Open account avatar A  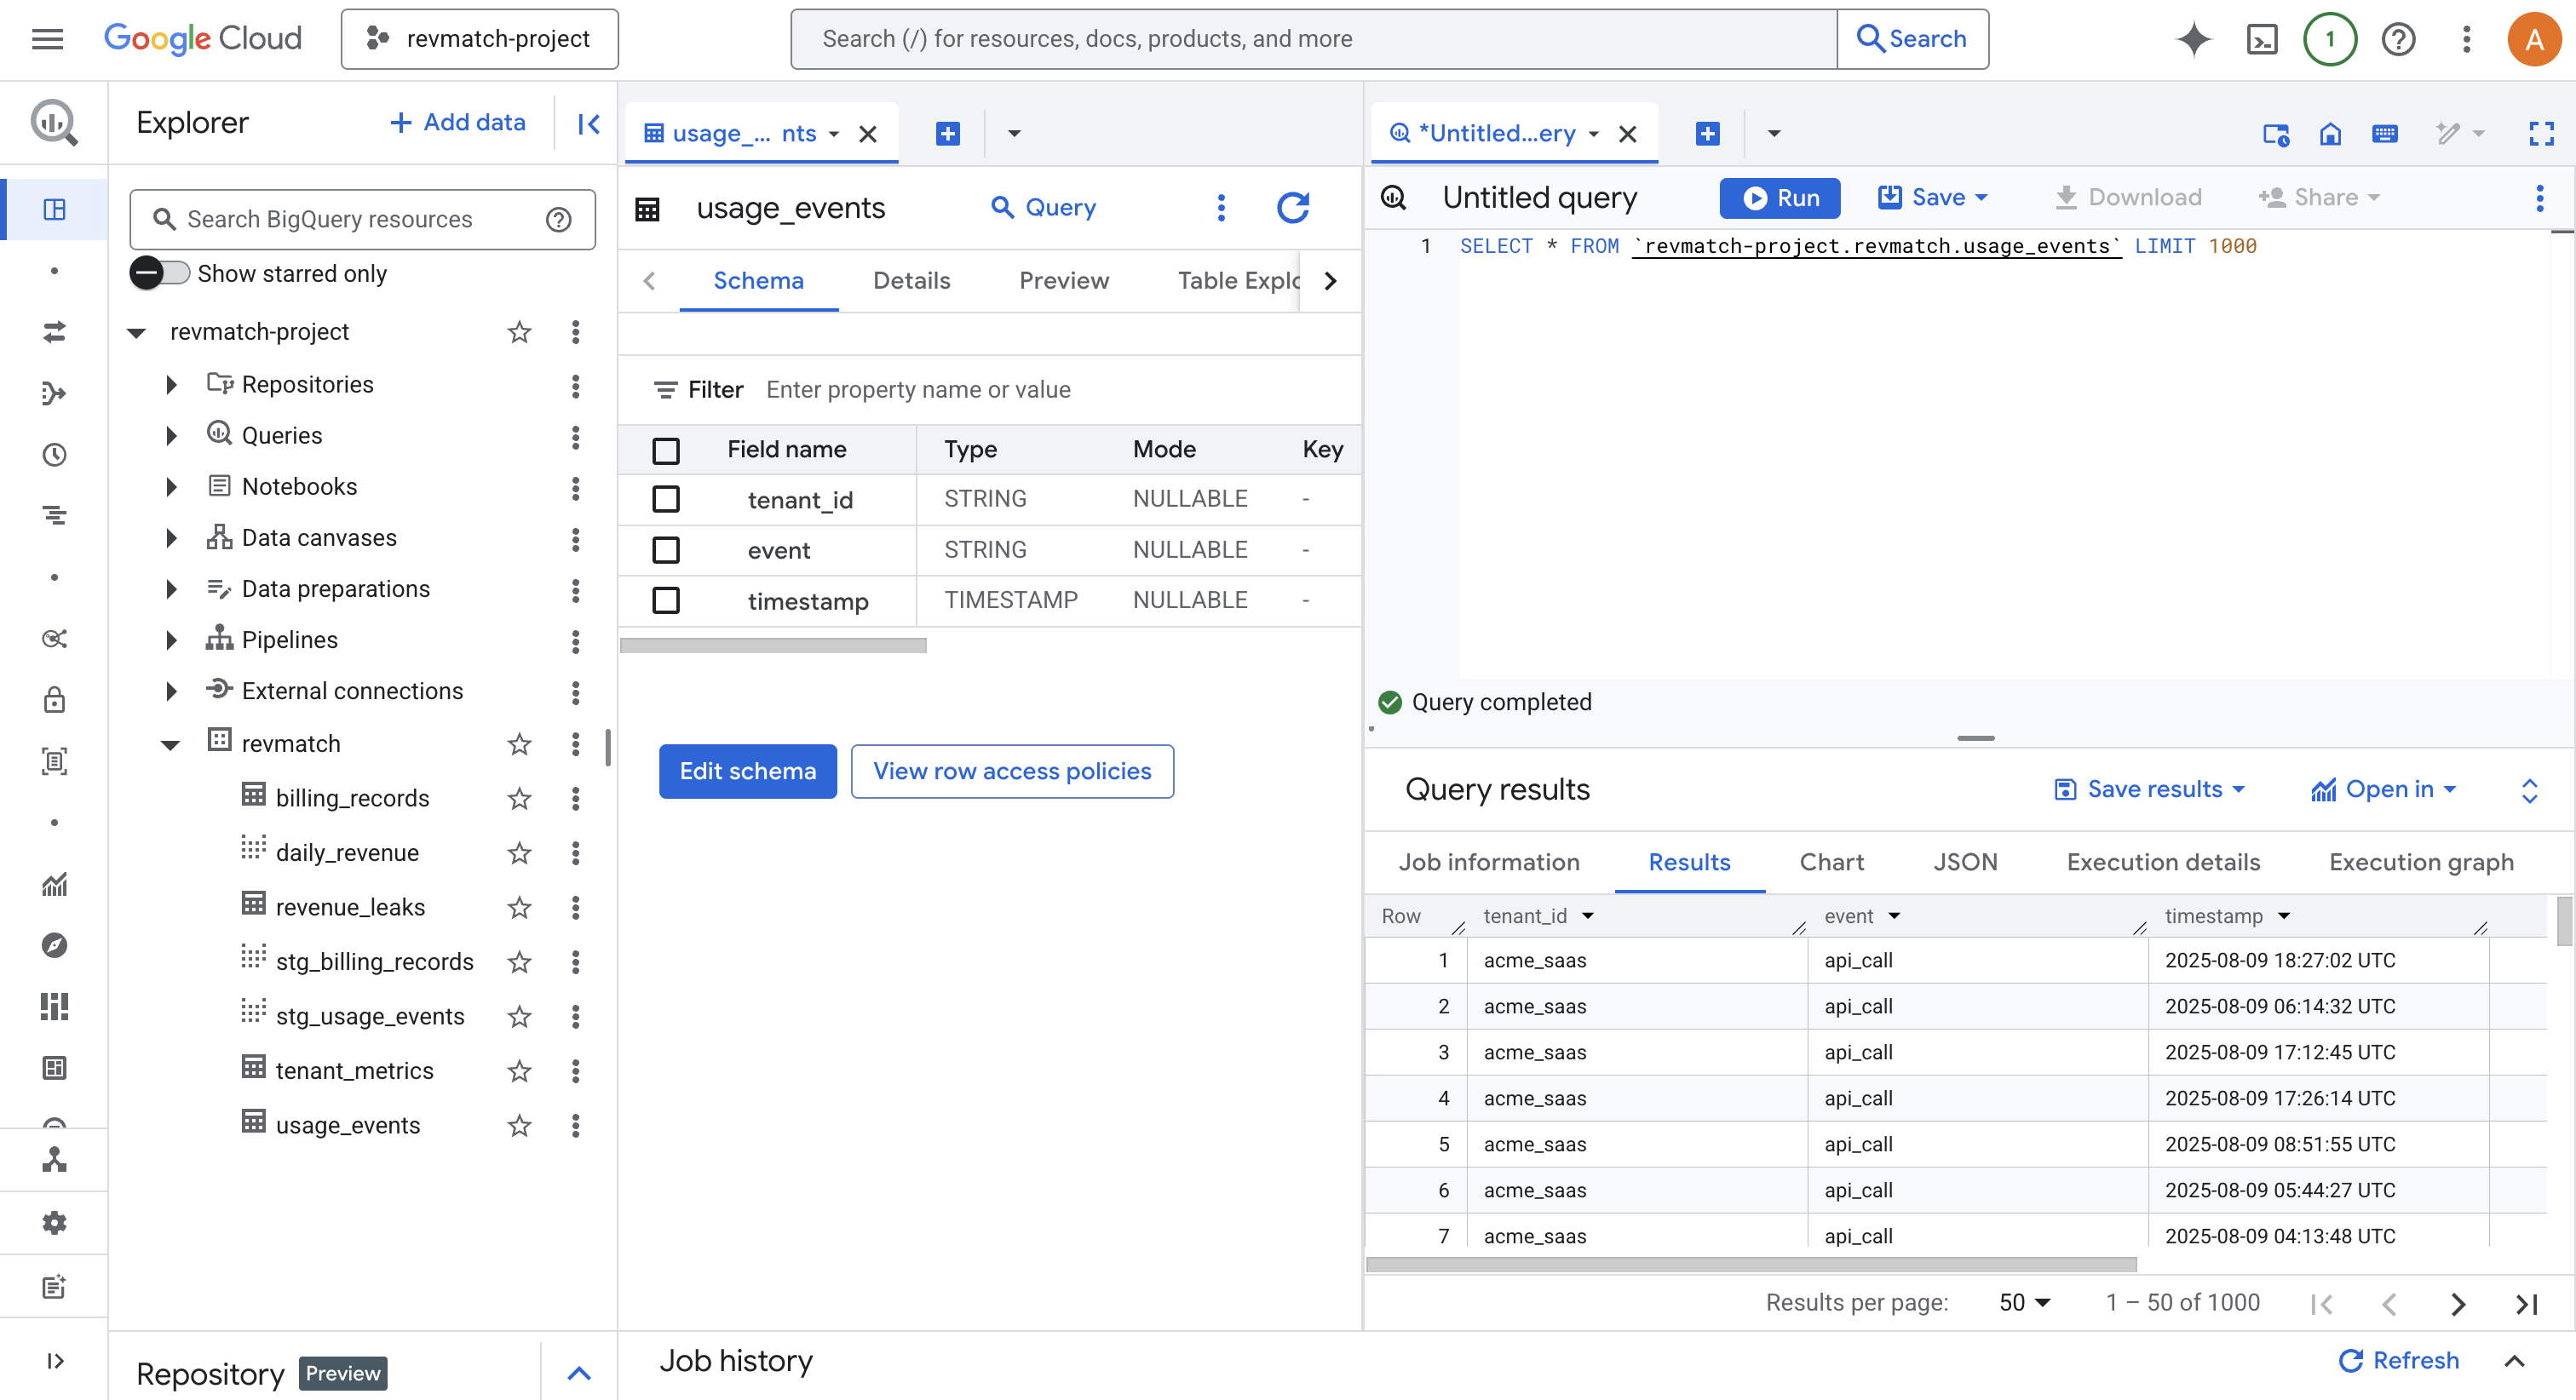[x=2534, y=39]
